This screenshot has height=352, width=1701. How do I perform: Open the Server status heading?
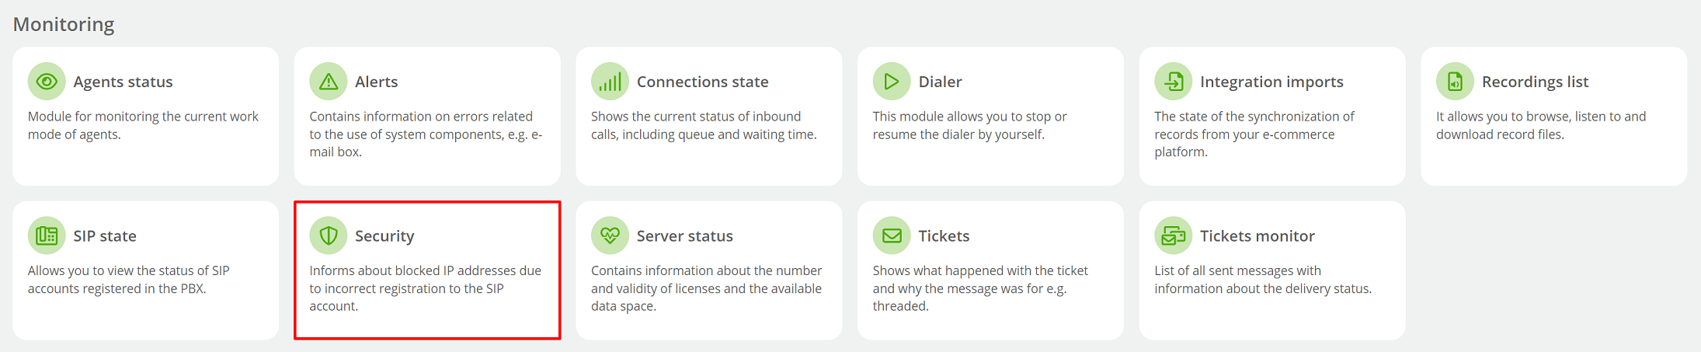click(684, 235)
